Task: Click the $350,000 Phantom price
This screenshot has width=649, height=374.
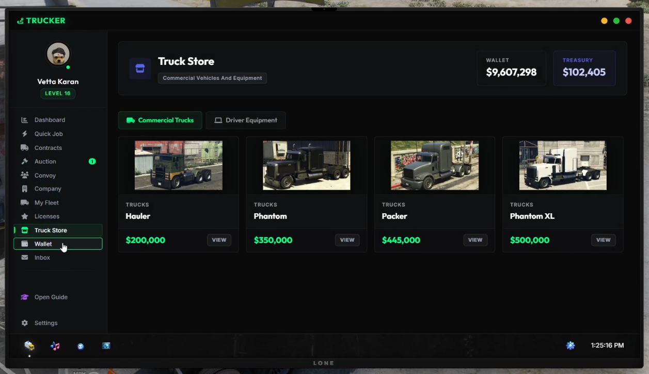Action: 273,240
